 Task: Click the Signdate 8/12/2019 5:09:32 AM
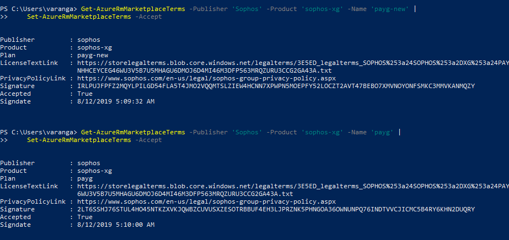click(116, 101)
